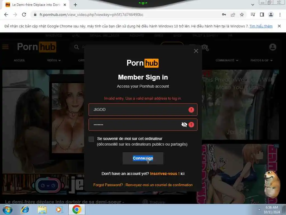Click the site logo in page header
This screenshot has height=215, width=286.
pyautogui.click(x=37, y=47)
